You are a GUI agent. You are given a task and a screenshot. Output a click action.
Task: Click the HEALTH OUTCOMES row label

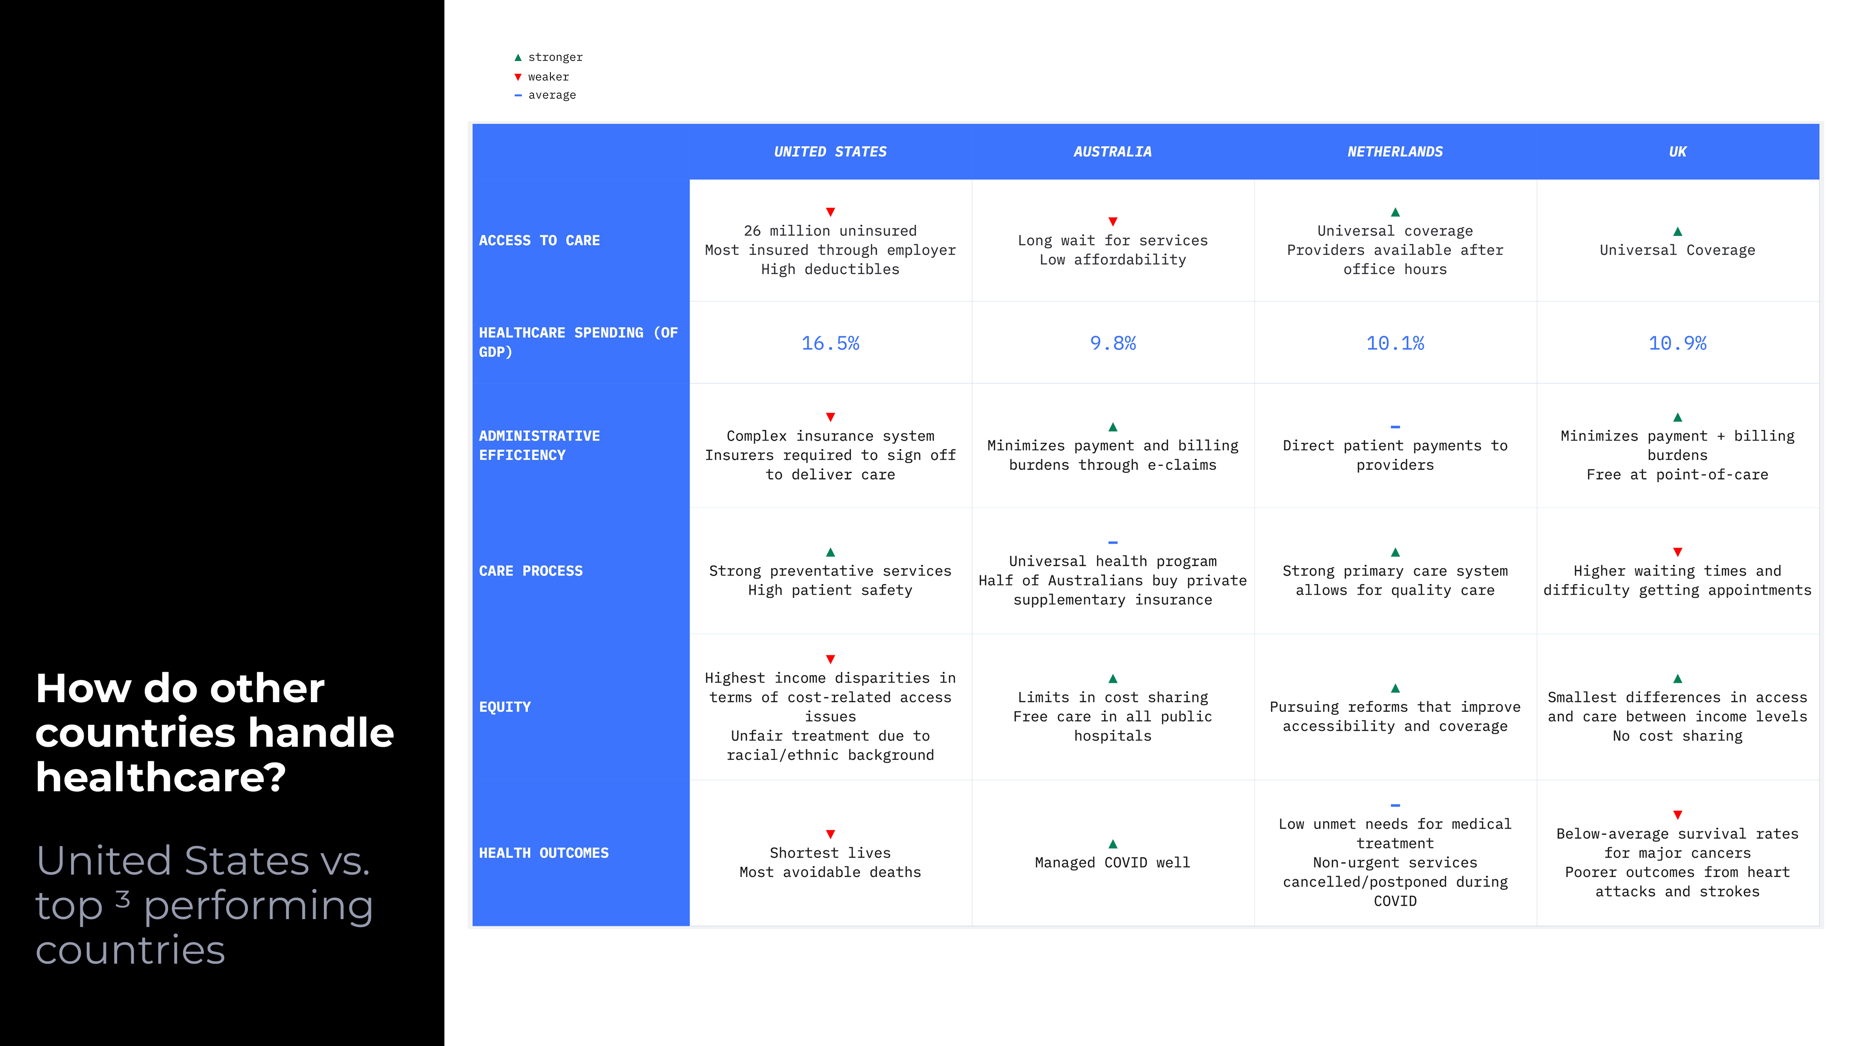(x=543, y=852)
